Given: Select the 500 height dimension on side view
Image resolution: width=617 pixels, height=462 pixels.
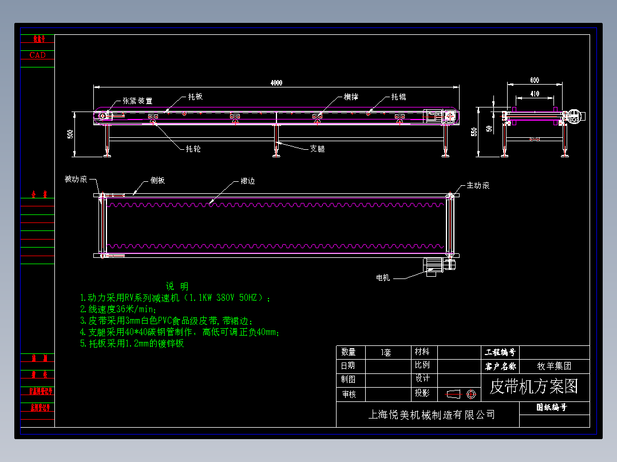Looking at the screenshot, I should pyautogui.click(x=70, y=134).
